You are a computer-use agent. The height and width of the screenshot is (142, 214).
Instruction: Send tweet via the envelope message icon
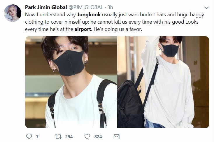click(x=116, y=137)
